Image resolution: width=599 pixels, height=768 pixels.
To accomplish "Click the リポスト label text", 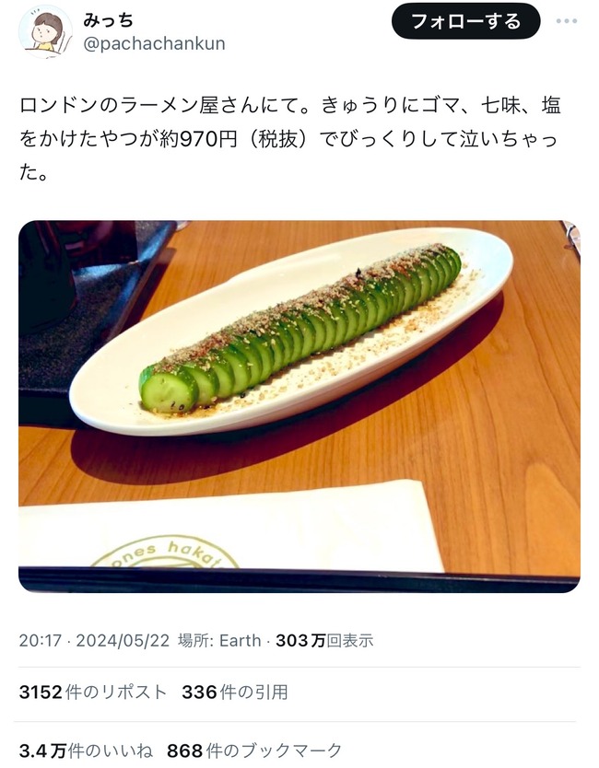I will [x=134, y=692].
